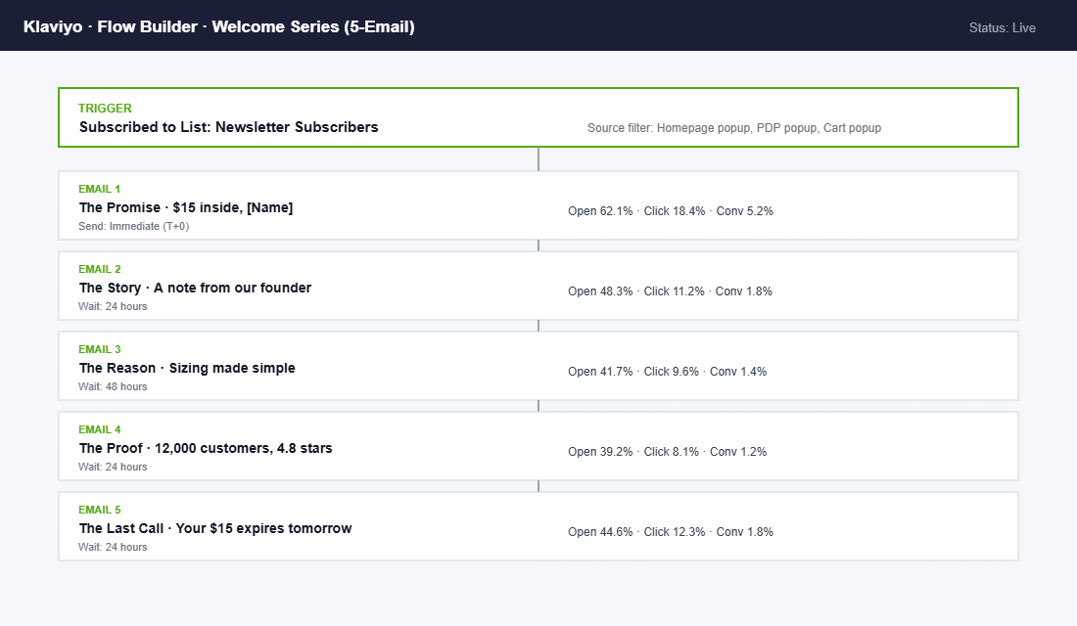
Task: Select stats 'Open 62.1% · Click 18.4% · Conv 5.2%'
Action: [671, 211]
